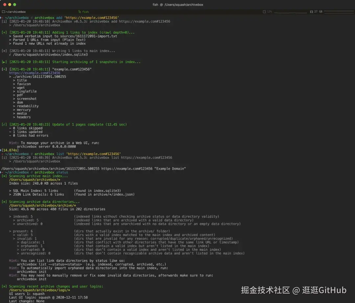
Task: Click the CPU usage graph line
Action: coord(290,12)
